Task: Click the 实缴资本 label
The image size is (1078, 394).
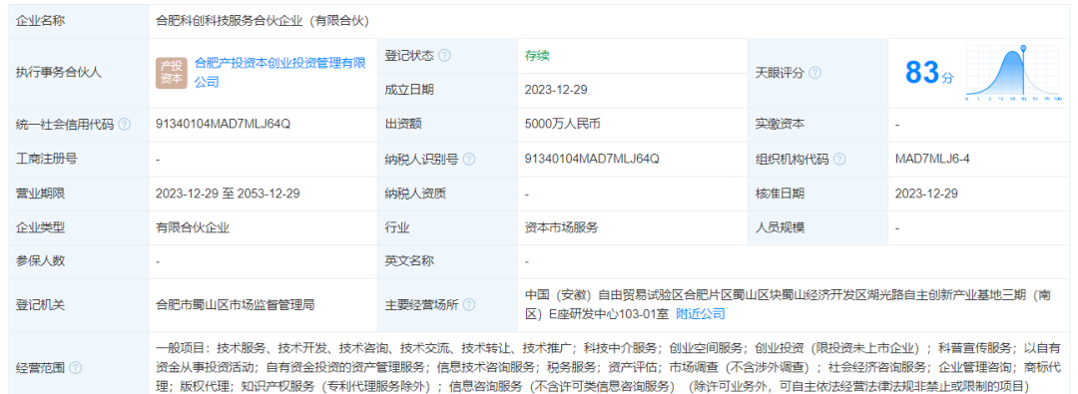Action: (x=780, y=125)
